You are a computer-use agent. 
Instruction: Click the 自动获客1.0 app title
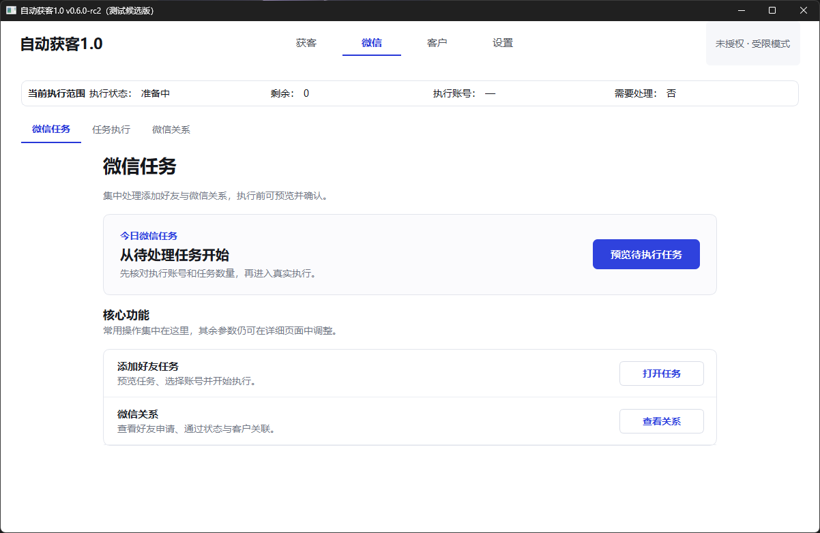coord(61,44)
